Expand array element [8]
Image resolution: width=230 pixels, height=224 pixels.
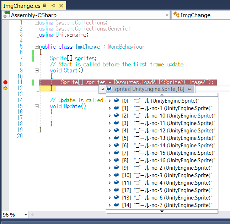click(x=109, y=160)
